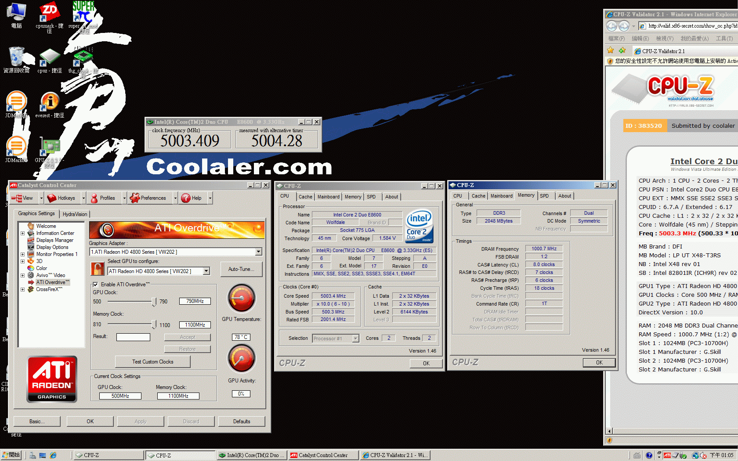
Task: Click OK in the right CPU-Z Memory window
Action: (x=599, y=363)
